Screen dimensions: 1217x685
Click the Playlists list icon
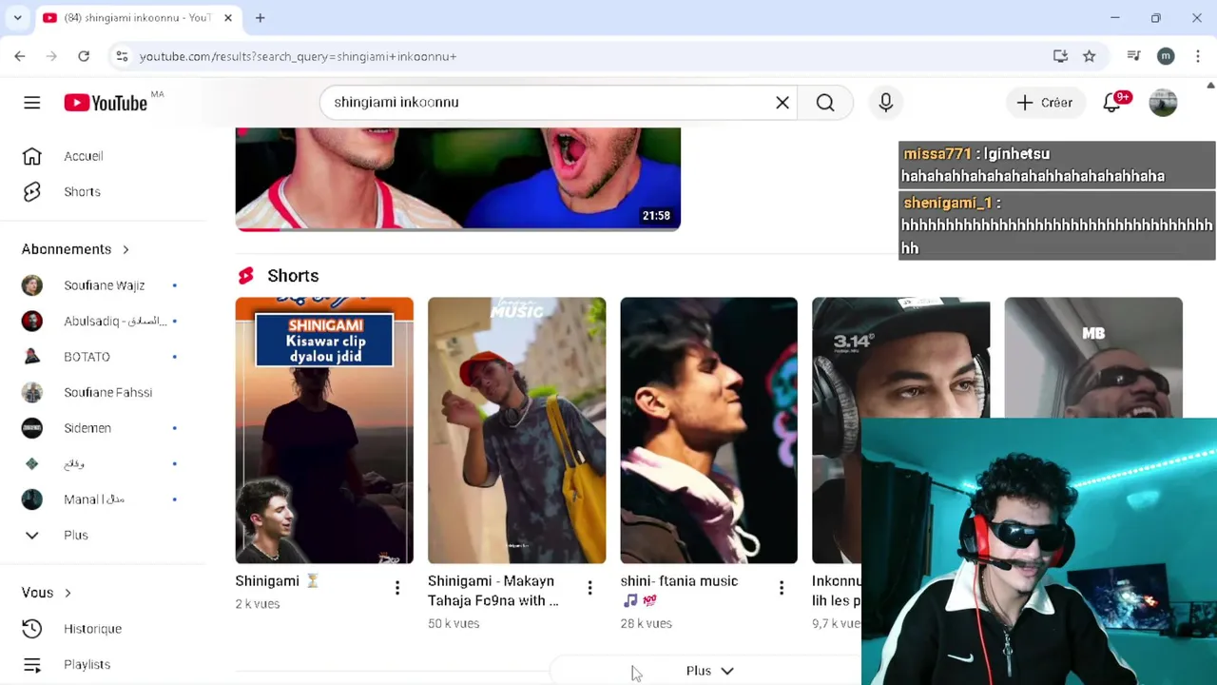31,664
